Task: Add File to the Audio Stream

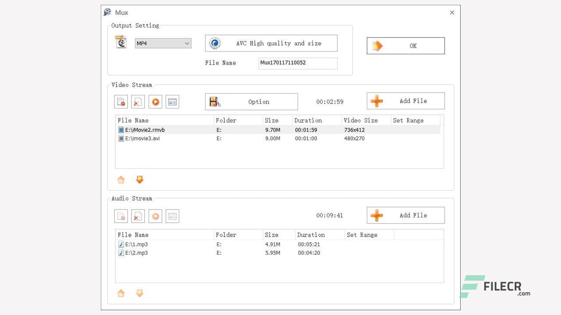Action: 405,215
